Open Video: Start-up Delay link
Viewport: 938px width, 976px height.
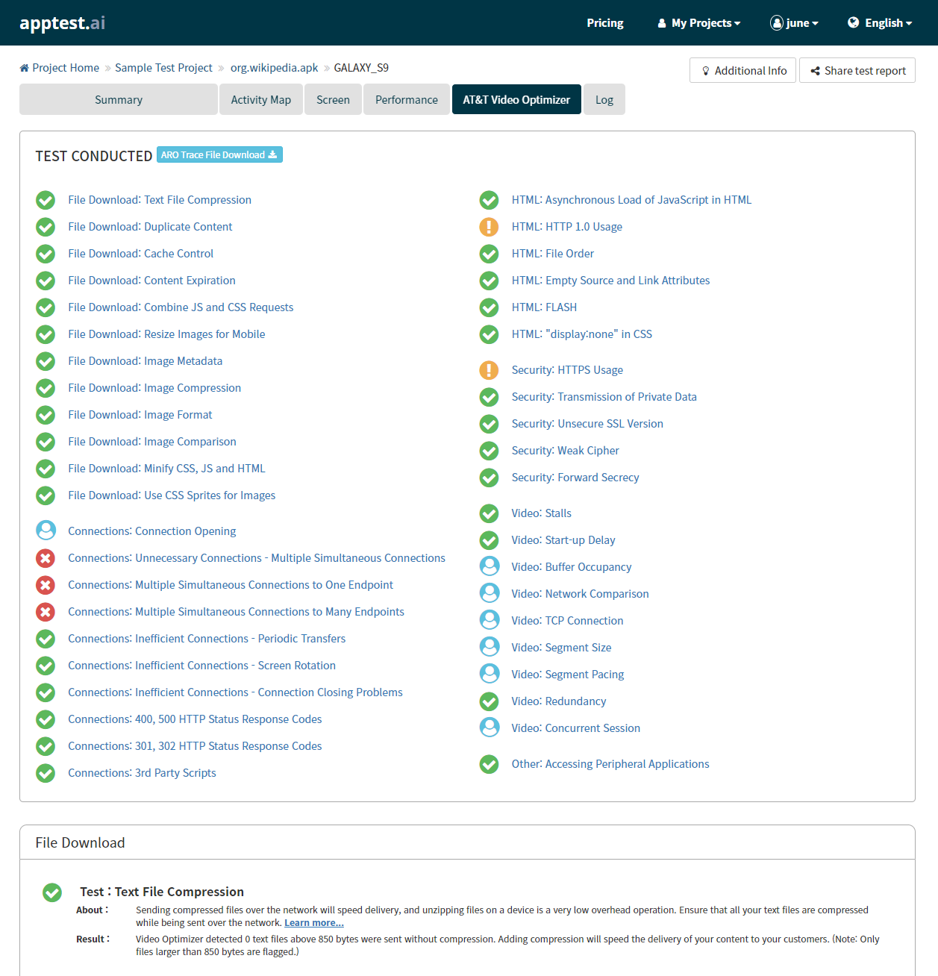coord(563,540)
